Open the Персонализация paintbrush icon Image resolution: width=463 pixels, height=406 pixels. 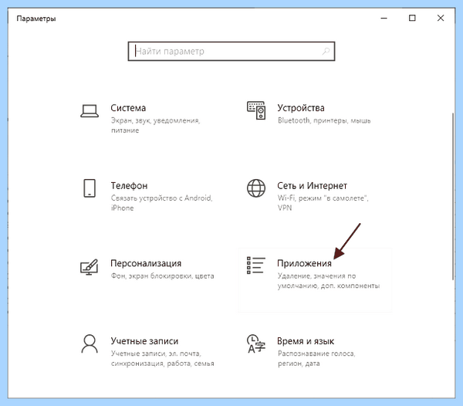(x=90, y=267)
